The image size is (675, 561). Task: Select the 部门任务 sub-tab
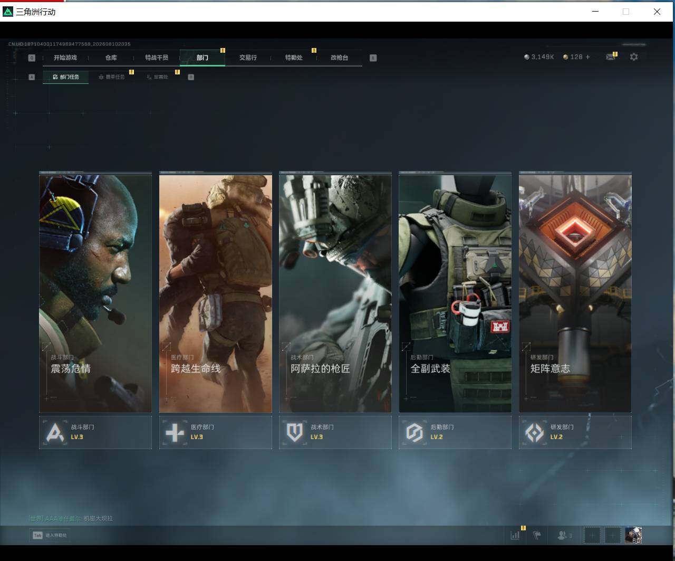(x=65, y=77)
